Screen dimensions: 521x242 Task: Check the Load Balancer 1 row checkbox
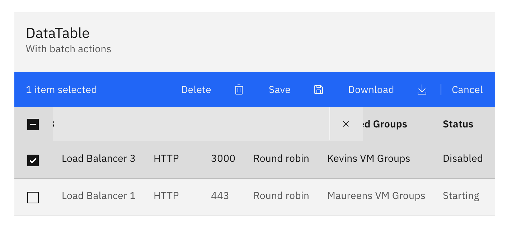coord(33,197)
